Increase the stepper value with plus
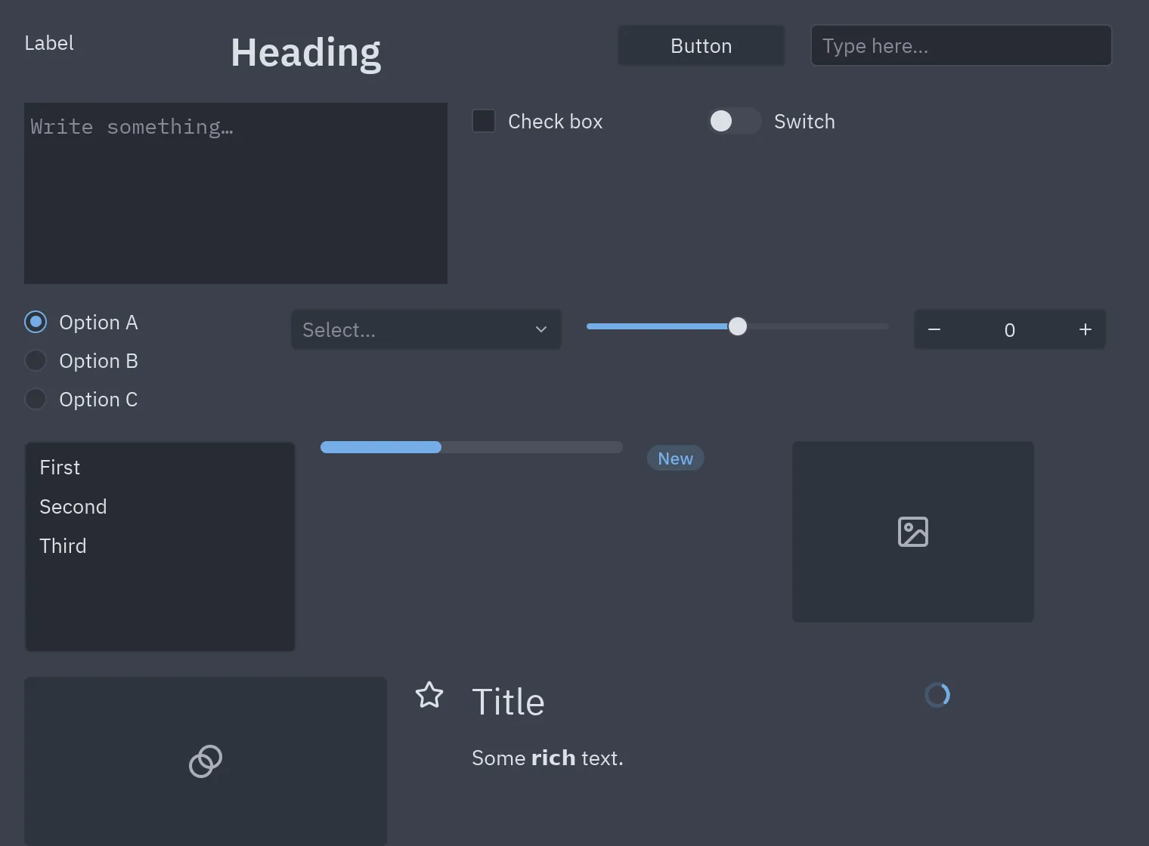 [x=1086, y=329]
